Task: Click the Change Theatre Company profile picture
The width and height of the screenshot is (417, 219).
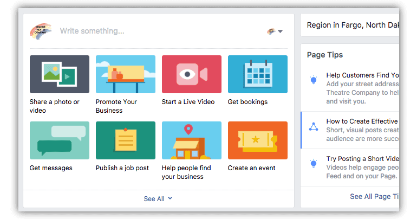Action: tap(41, 31)
